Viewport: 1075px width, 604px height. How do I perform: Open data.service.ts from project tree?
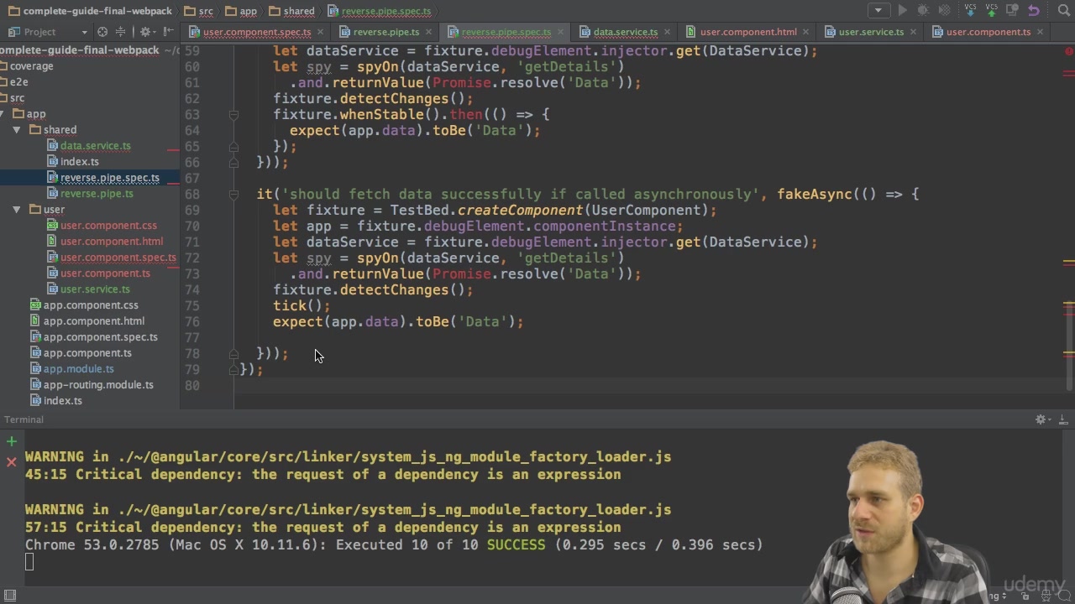[x=89, y=146]
